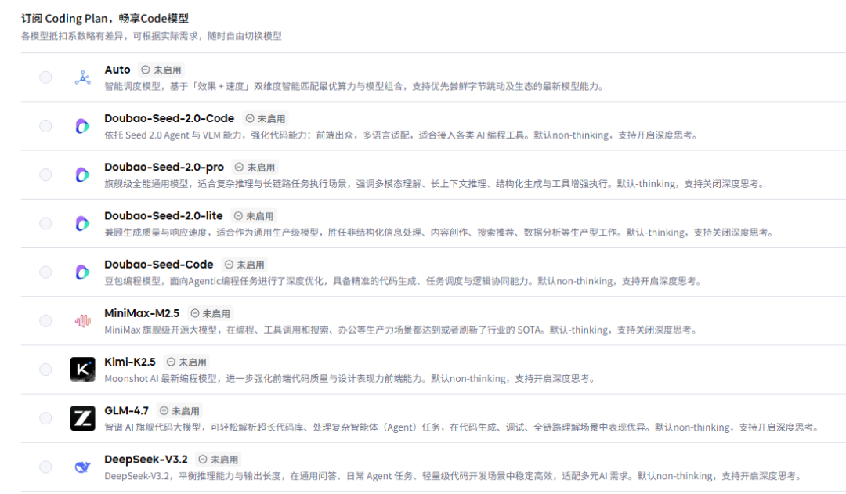Click the MiniMax-M2.5 waveform logo

82,321
